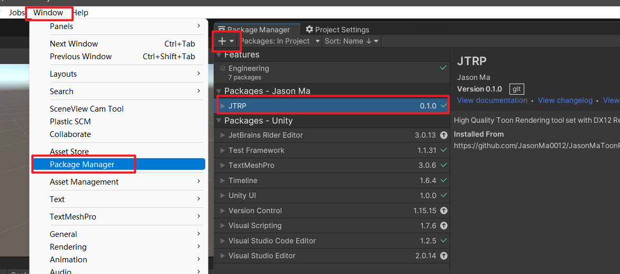Click Test Framework installed checkmark
Screen dimensions: 620x274
[444, 150]
